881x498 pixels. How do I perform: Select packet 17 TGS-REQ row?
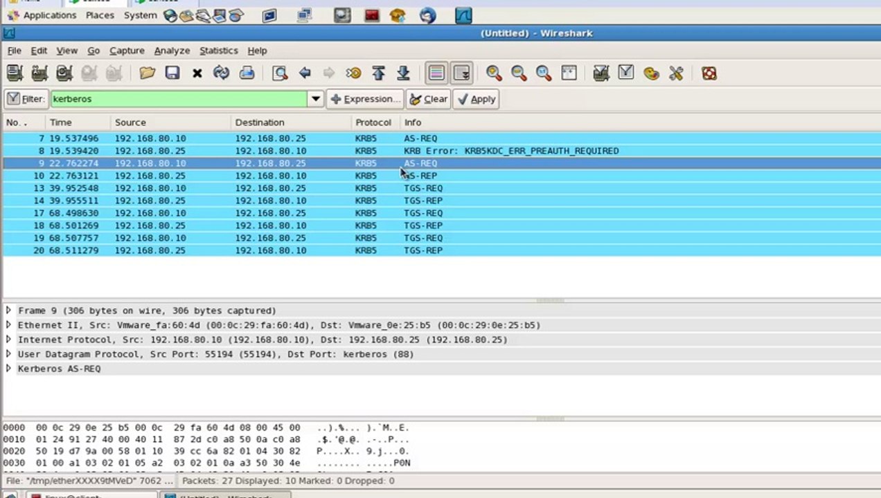[441, 213]
